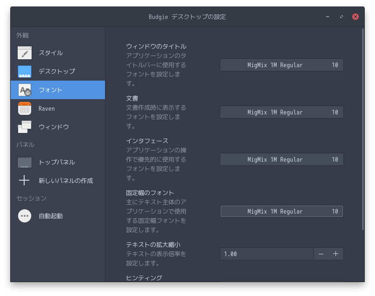This screenshot has width=375, height=296.
Task: Click the Desktop (デスクトップ) sidebar icon
Action: click(x=25, y=71)
